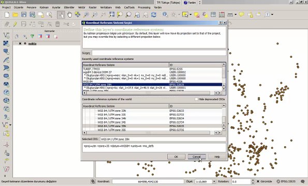Open the select features tool dropdown arrow
This screenshot has height=186, width=308.
190,14
